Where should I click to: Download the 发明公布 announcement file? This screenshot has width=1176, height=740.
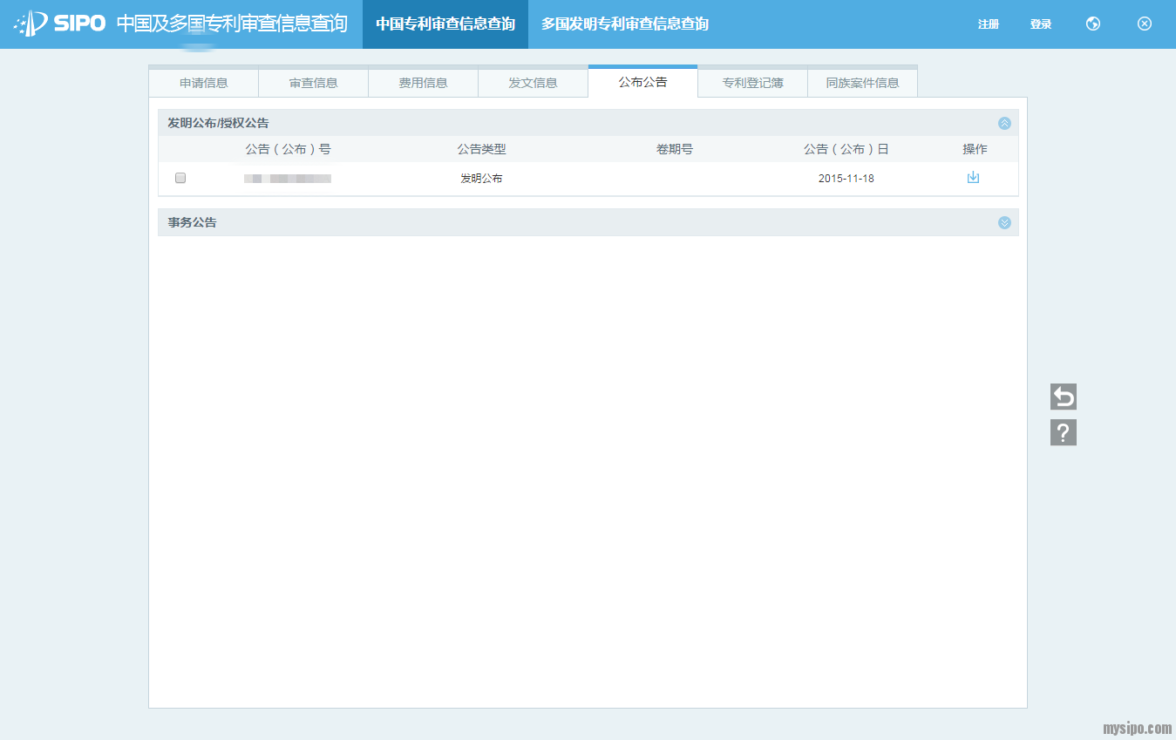coord(973,178)
